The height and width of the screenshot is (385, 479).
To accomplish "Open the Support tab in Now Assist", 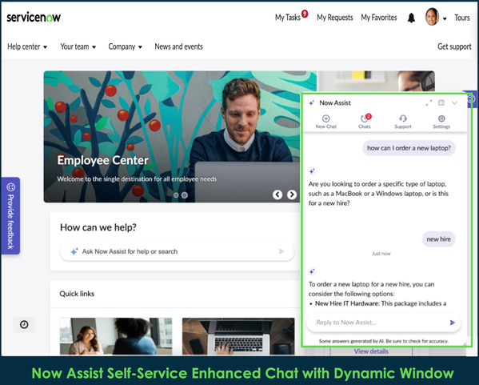I will coord(403,122).
